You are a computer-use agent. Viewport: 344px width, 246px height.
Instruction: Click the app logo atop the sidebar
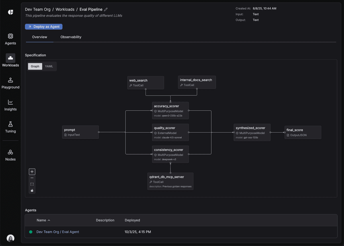click(x=10, y=12)
